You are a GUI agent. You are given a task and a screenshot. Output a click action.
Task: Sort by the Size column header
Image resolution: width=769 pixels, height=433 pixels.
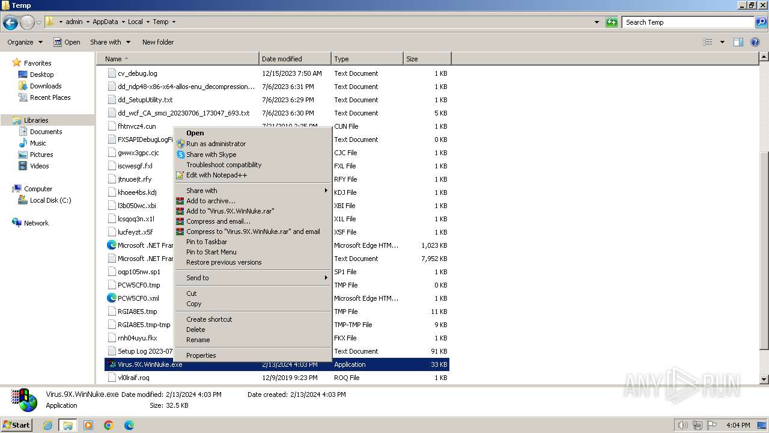[427, 59]
